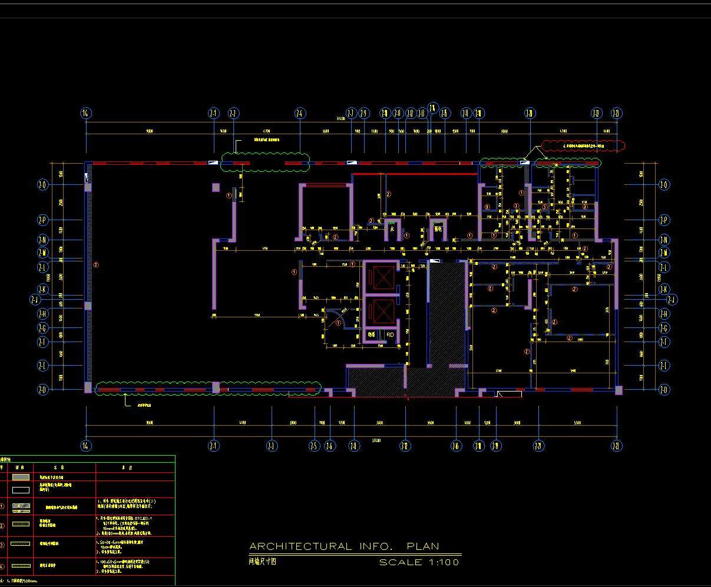Viewport: 711px width, 587px height.
Task: Click the ARCHITECTURAL INFO. PLAN title
Action: (x=344, y=546)
